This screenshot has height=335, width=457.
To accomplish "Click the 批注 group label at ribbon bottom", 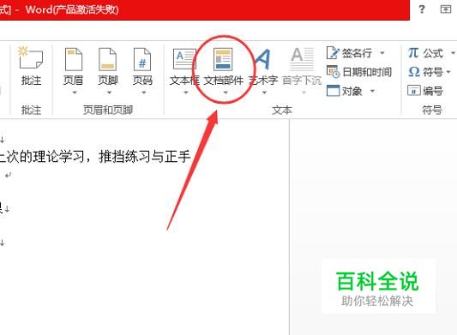I will 31,111.
